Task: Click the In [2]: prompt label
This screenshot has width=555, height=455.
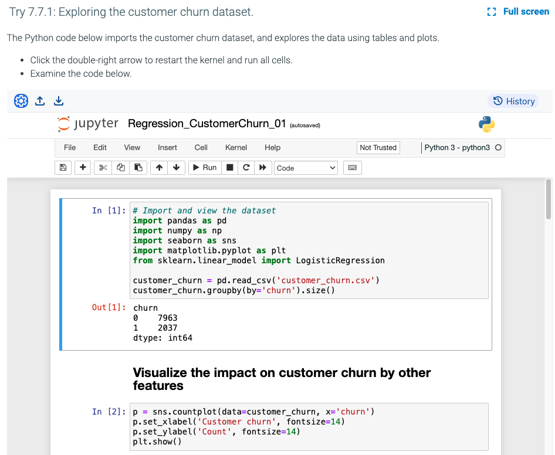Action: point(109,412)
